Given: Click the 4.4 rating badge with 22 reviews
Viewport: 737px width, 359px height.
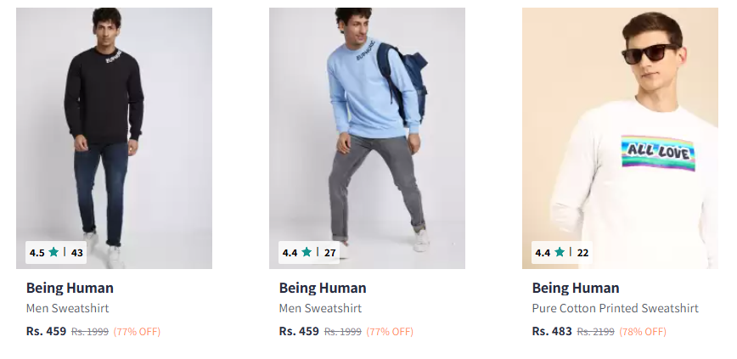Looking at the screenshot, I should (562, 252).
